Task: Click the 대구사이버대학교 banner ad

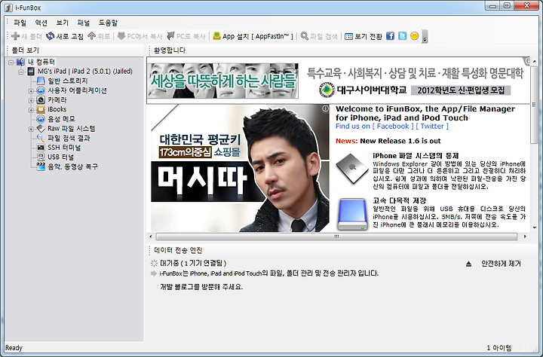Action: point(338,81)
